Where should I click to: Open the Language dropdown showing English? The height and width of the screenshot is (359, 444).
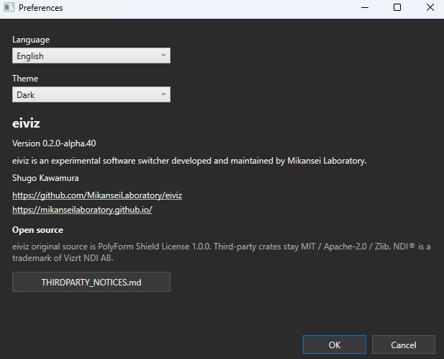[91, 56]
